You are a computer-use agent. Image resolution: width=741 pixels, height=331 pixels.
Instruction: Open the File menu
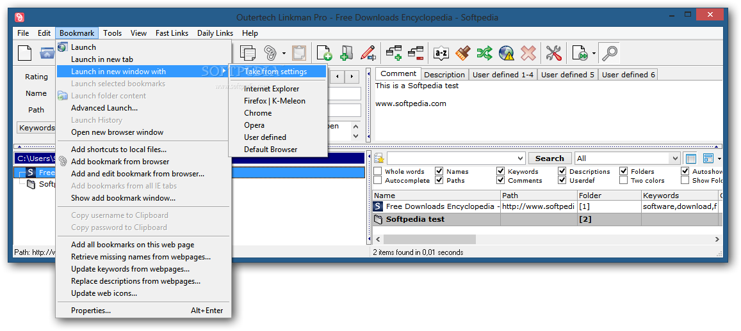22,33
